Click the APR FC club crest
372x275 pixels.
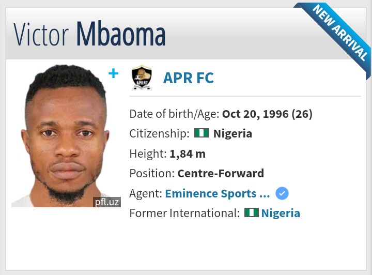point(142,78)
